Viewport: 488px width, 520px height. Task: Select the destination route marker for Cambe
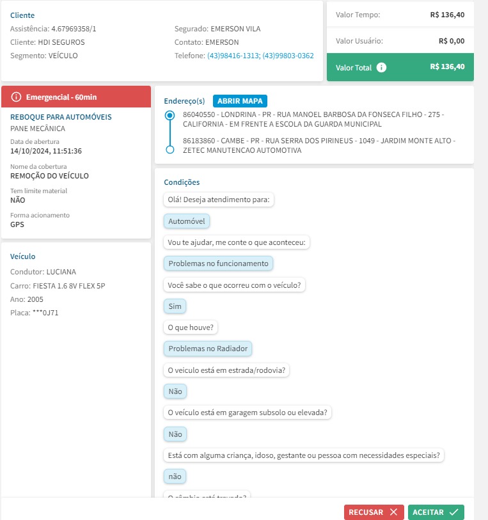(169, 150)
